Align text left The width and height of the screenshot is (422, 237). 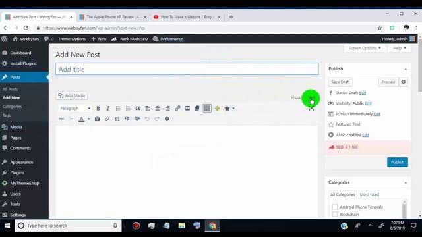[148, 108]
